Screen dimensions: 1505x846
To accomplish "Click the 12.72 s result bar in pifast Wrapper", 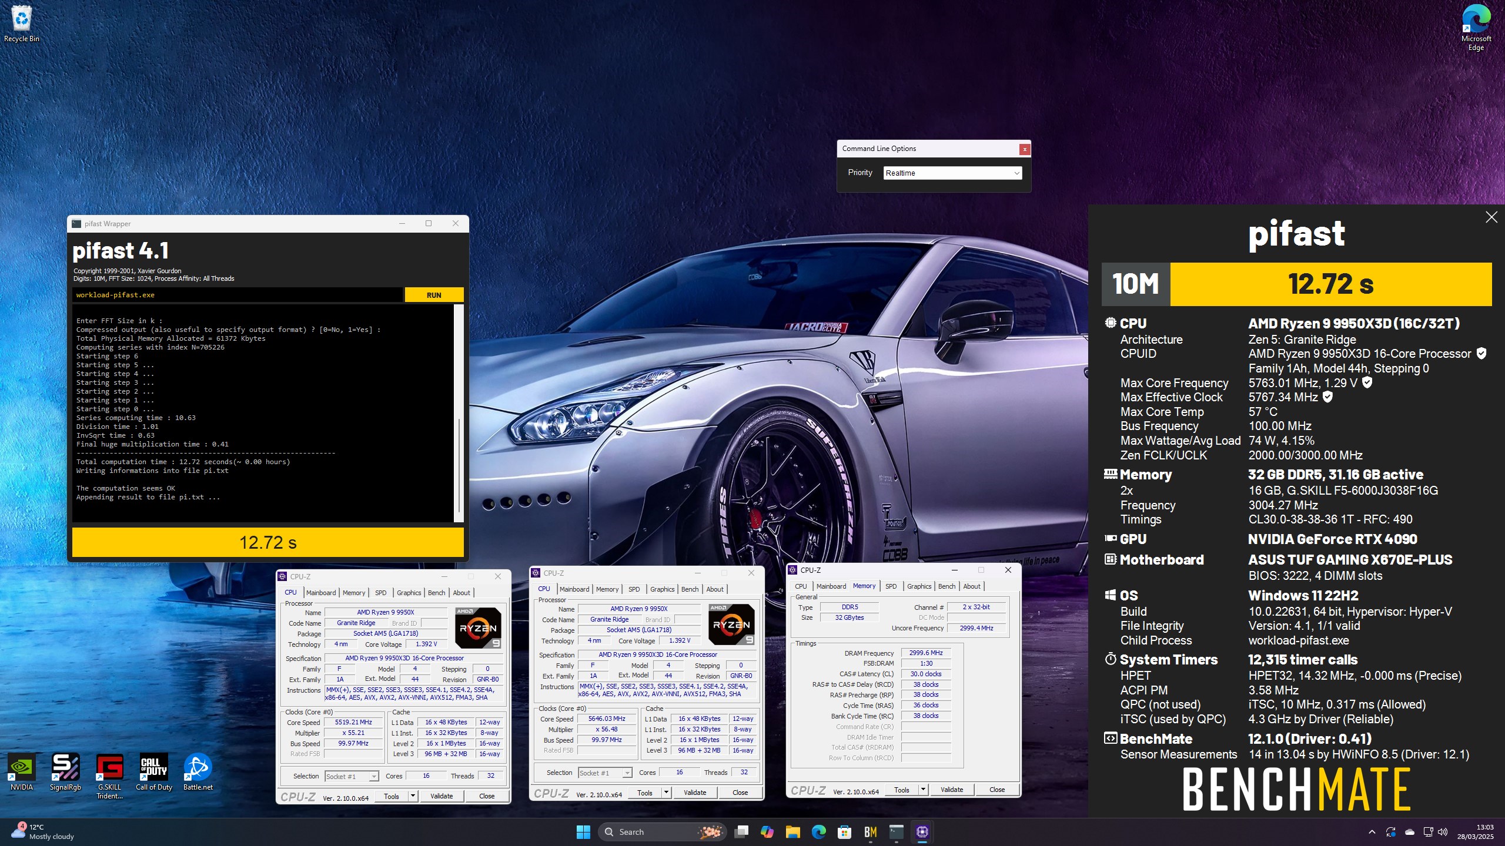I will 268,542.
